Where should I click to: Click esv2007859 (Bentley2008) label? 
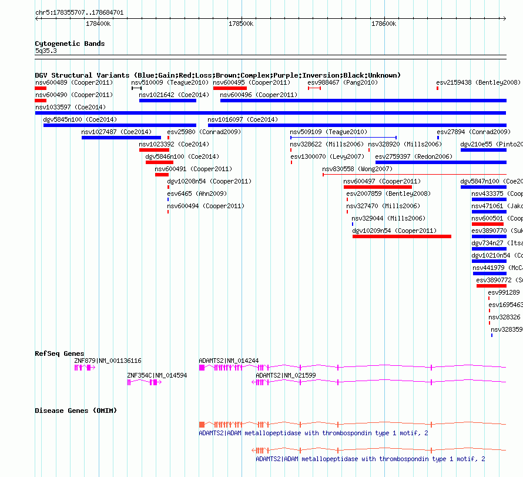click(x=388, y=194)
